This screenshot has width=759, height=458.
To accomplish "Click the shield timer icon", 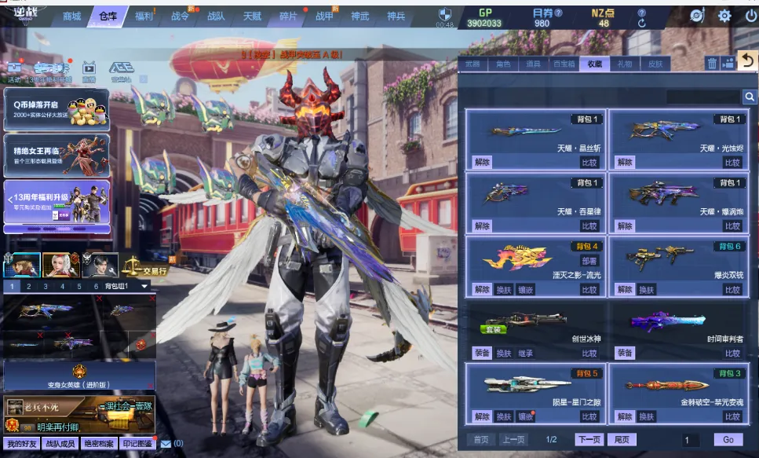I will coord(445,14).
